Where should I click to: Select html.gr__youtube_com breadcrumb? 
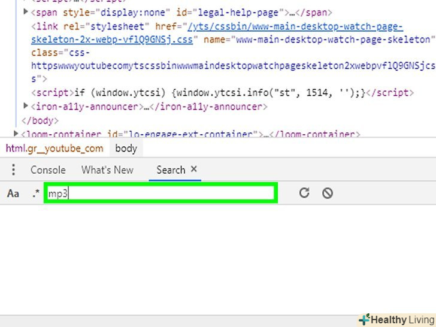tap(54, 149)
